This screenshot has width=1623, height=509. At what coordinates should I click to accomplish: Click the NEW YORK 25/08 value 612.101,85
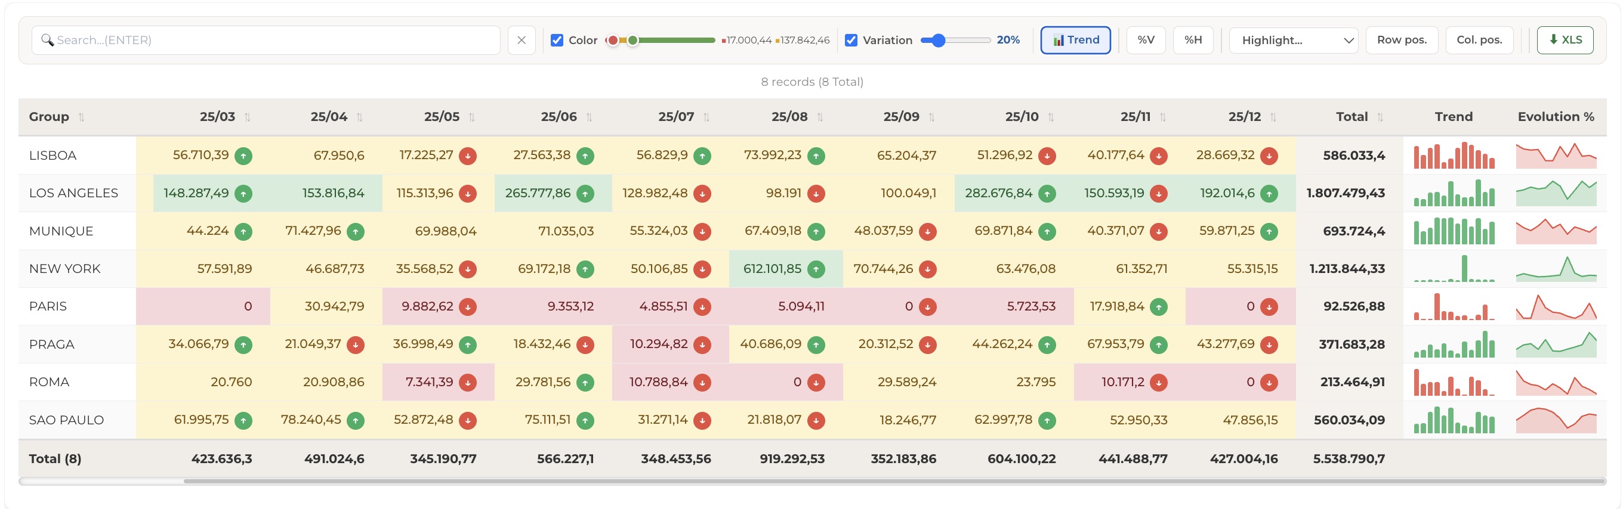(772, 269)
